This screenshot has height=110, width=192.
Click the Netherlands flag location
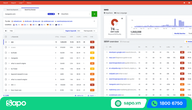(14, 25)
